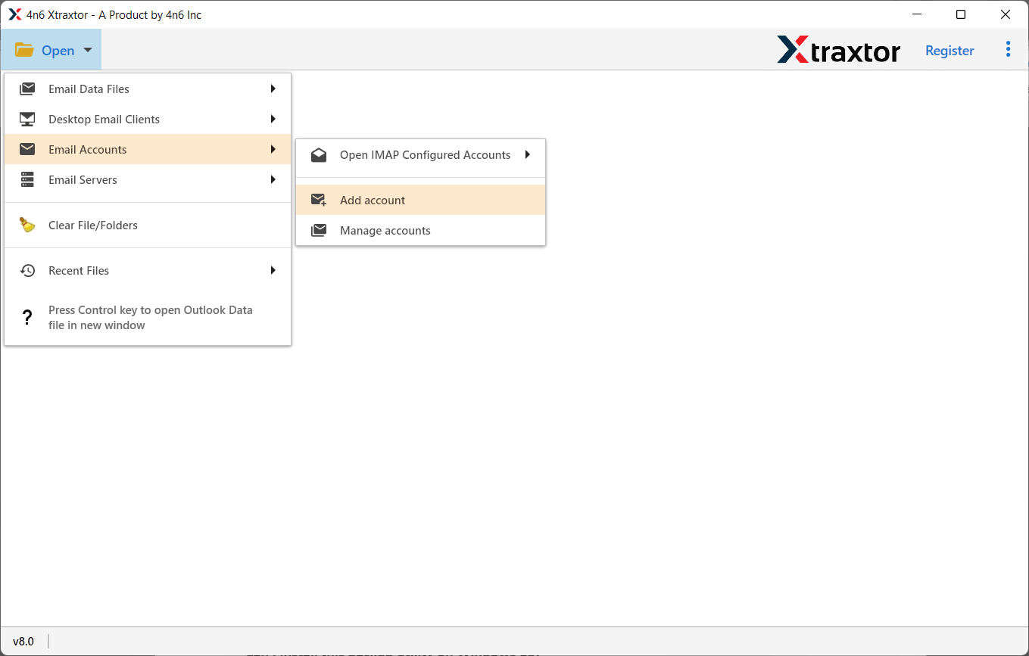Viewport: 1029px width, 656px height.
Task: Expand the Recent Files submenu
Action: (x=273, y=270)
